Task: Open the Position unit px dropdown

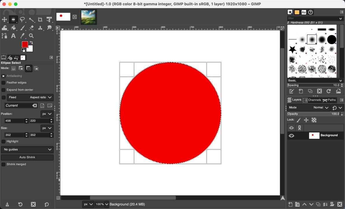Action: [x=47, y=114]
